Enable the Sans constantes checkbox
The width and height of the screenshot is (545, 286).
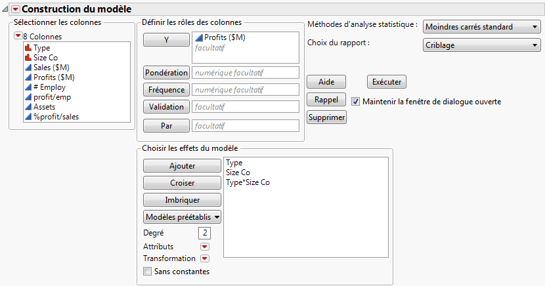[x=148, y=271]
